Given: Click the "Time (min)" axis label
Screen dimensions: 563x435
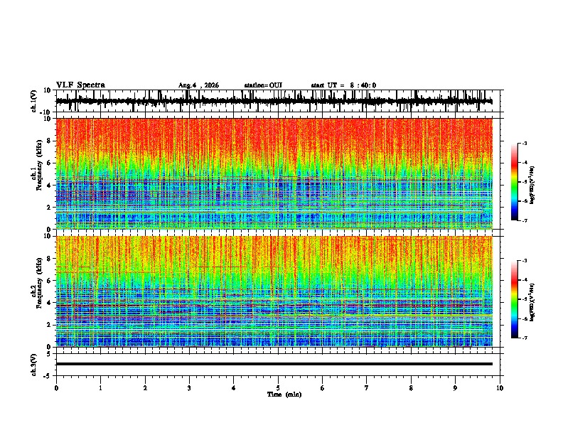Looking at the screenshot, I should coord(284,394).
